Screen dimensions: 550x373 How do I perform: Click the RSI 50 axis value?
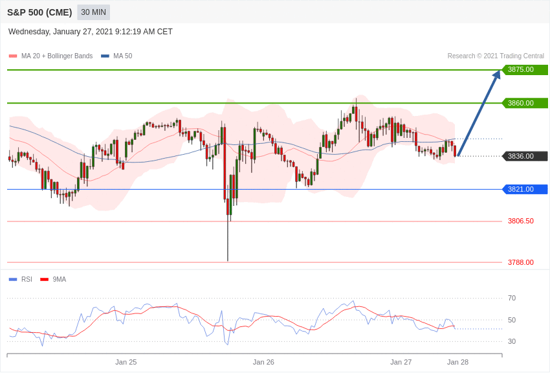click(512, 320)
